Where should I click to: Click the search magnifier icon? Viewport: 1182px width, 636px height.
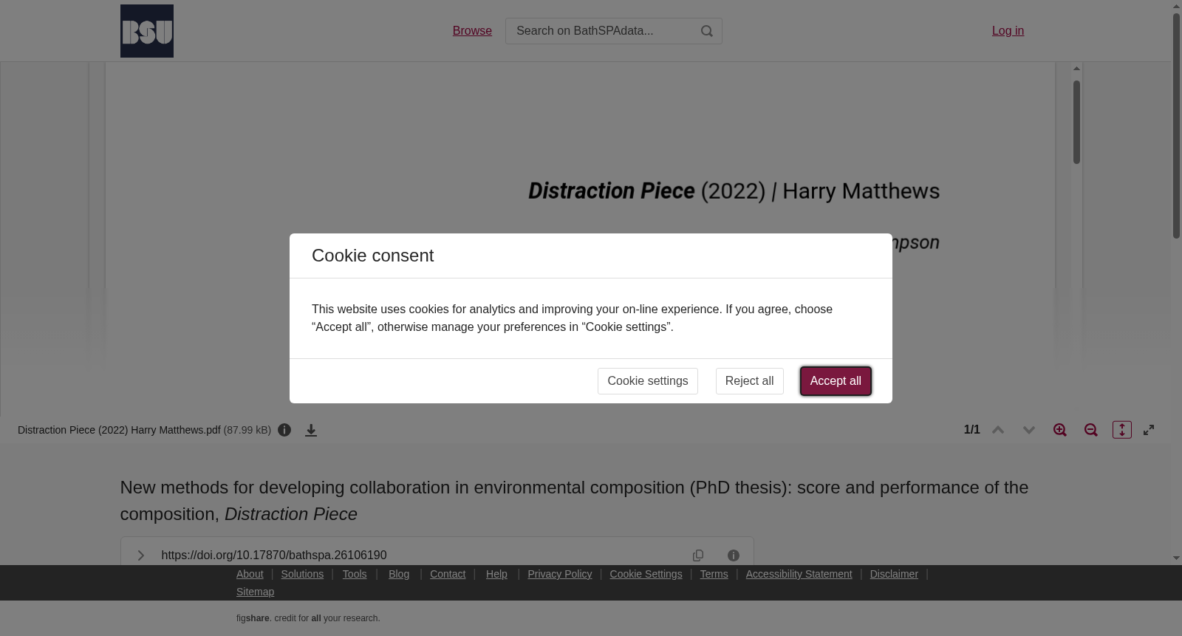click(x=707, y=31)
